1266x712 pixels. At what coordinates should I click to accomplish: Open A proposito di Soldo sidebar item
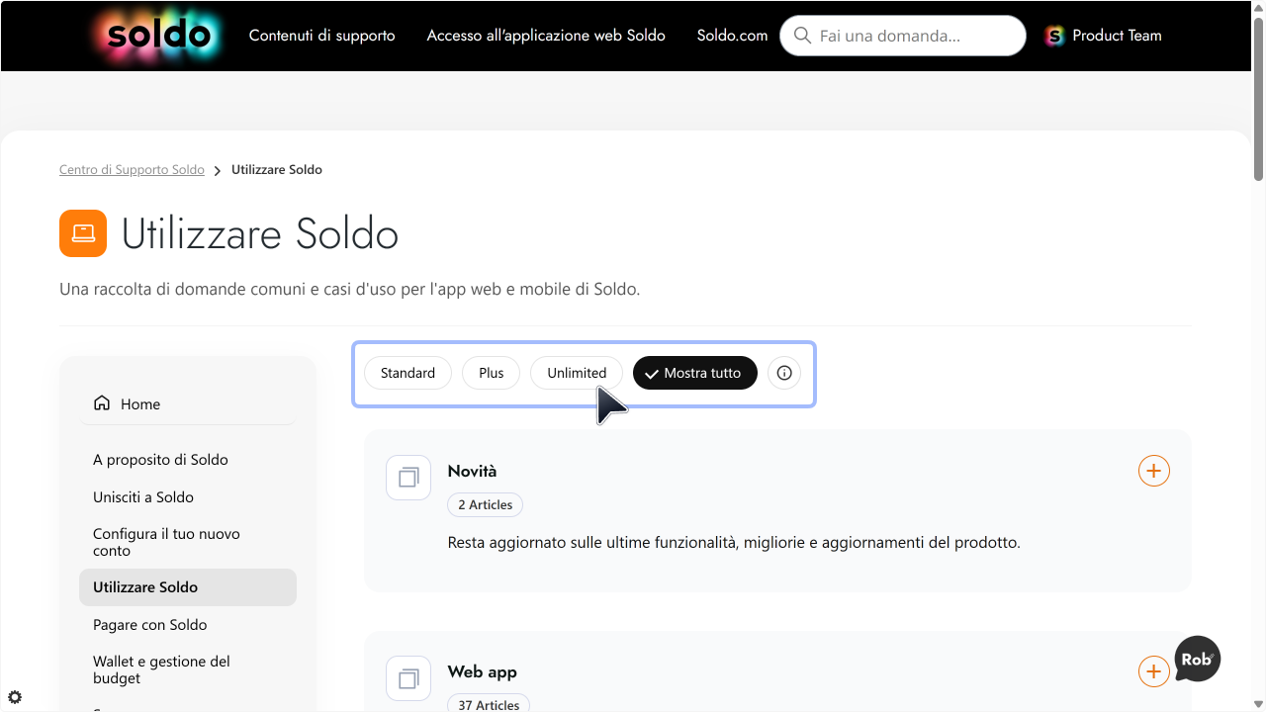(160, 460)
